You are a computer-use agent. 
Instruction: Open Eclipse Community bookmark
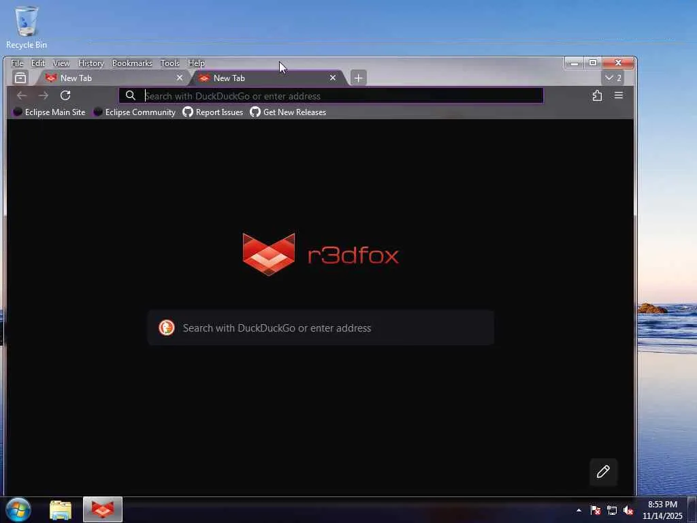pos(135,112)
